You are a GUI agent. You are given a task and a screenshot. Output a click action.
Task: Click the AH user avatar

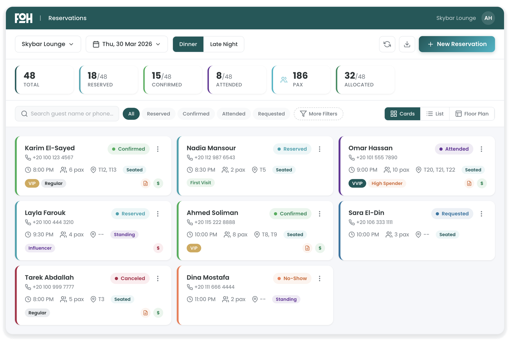(x=488, y=18)
